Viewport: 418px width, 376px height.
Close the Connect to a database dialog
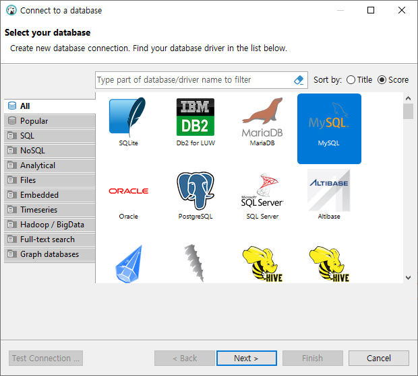pyautogui.click(x=402, y=10)
